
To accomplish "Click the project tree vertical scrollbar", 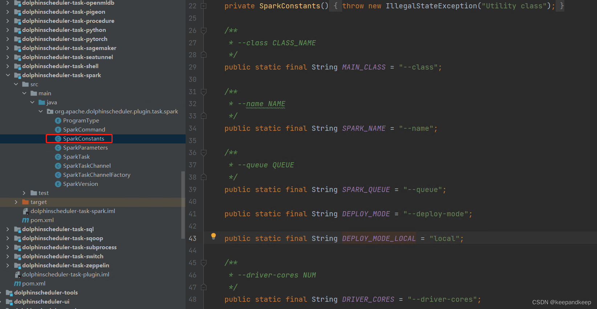I will [183, 205].
